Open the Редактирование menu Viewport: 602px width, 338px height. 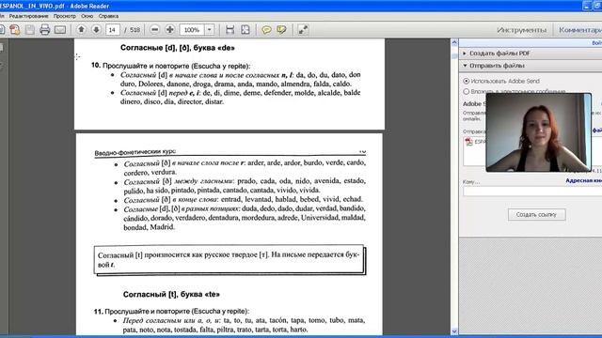click(x=29, y=16)
